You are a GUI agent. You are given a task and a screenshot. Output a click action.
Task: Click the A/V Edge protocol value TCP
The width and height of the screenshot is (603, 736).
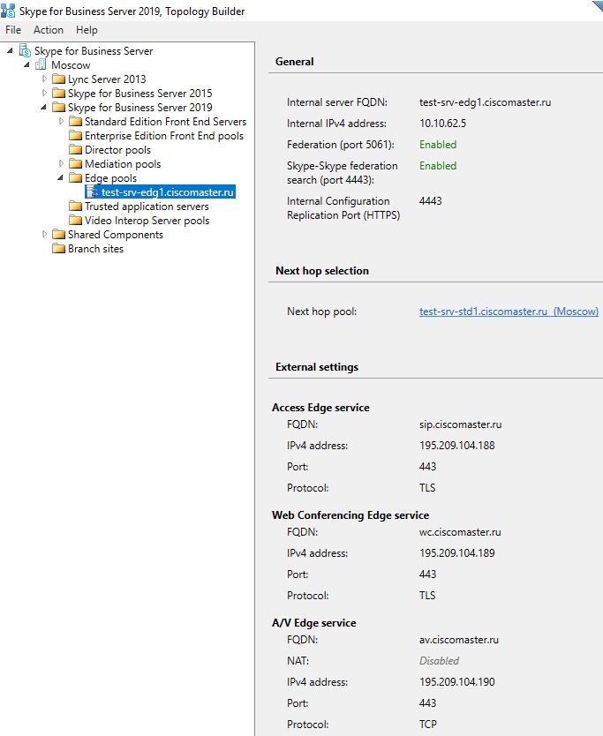(x=428, y=725)
